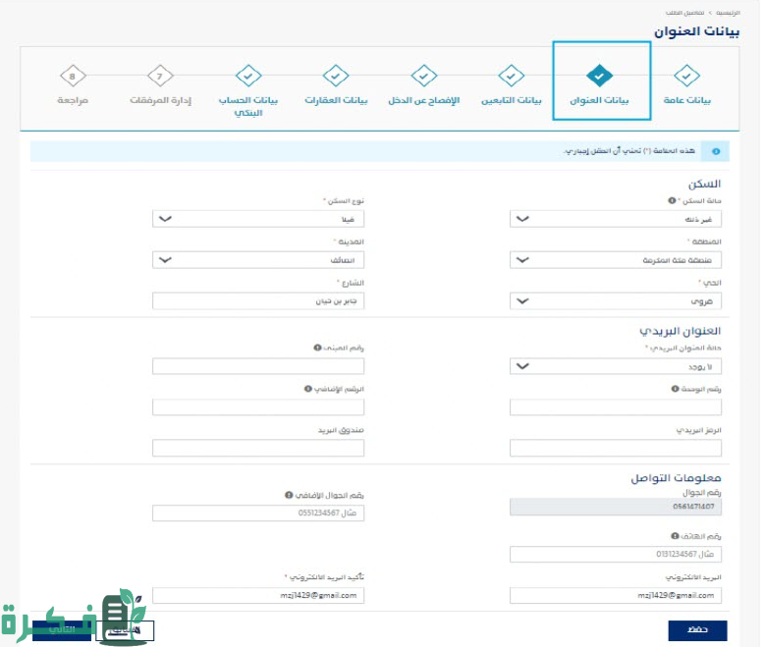763x647 pixels.
Task: Click the رقم الهاتف input field
Action: point(616,554)
